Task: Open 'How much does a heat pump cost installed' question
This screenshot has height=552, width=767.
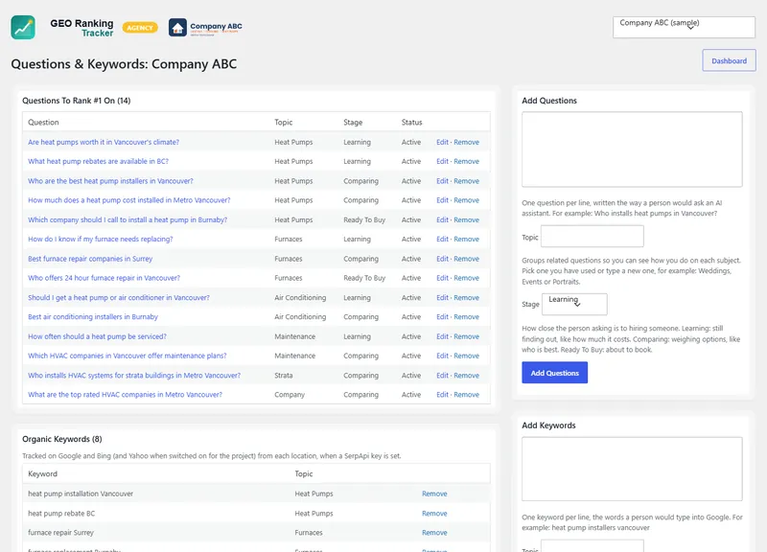Action: 129,200
